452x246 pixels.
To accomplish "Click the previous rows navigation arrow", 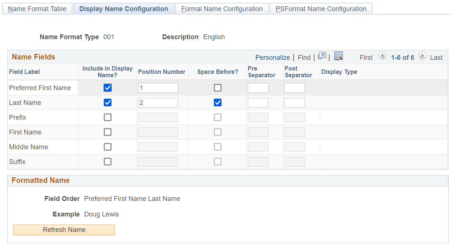I will coord(382,57).
